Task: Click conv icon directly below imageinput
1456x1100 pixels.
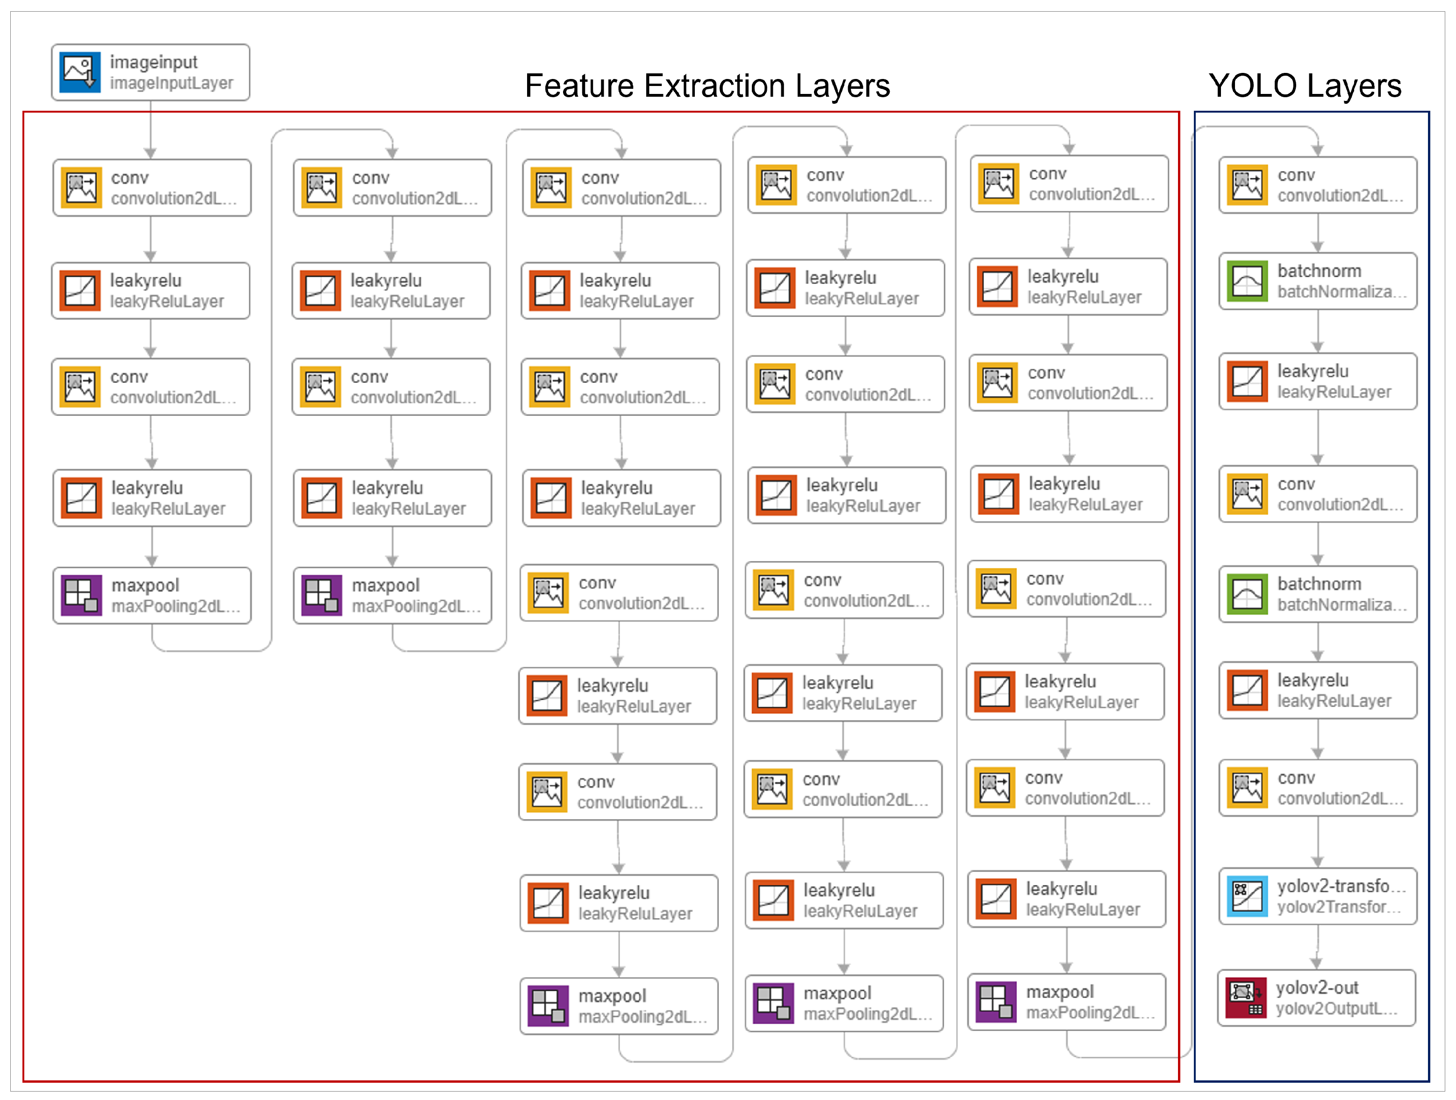Action: tap(82, 187)
